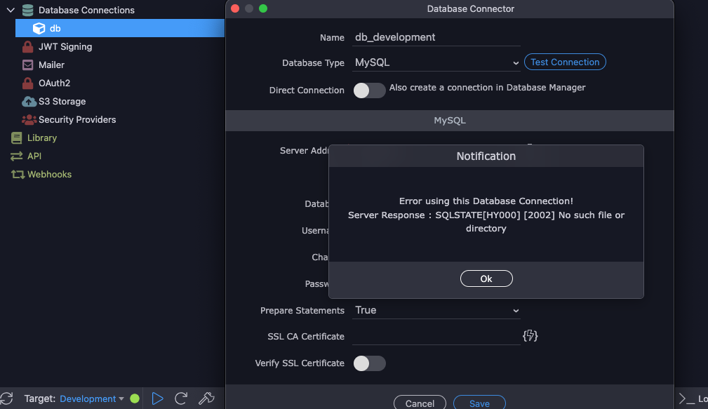The image size is (708, 409).
Task: Open the API section in sidebar
Action: click(34, 156)
